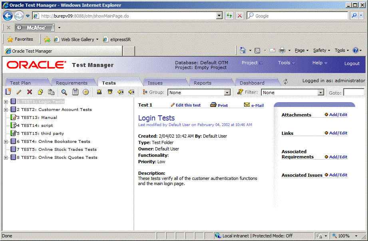This screenshot has height=241, width=368.
Task: Select tree item TEST5 Online Stock Trades Tests
Action: (x=57, y=149)
